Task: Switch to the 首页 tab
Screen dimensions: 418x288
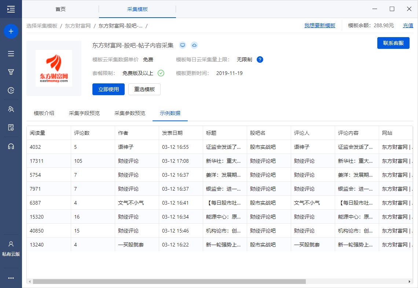Action: (x=60, y=9)
